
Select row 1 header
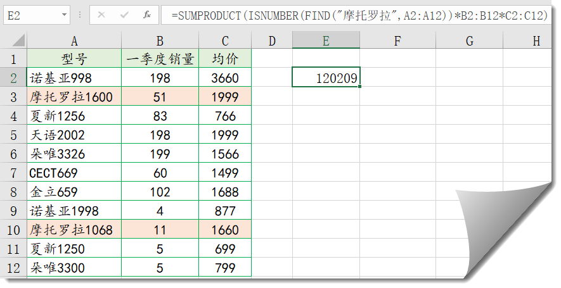coord(13,58)
